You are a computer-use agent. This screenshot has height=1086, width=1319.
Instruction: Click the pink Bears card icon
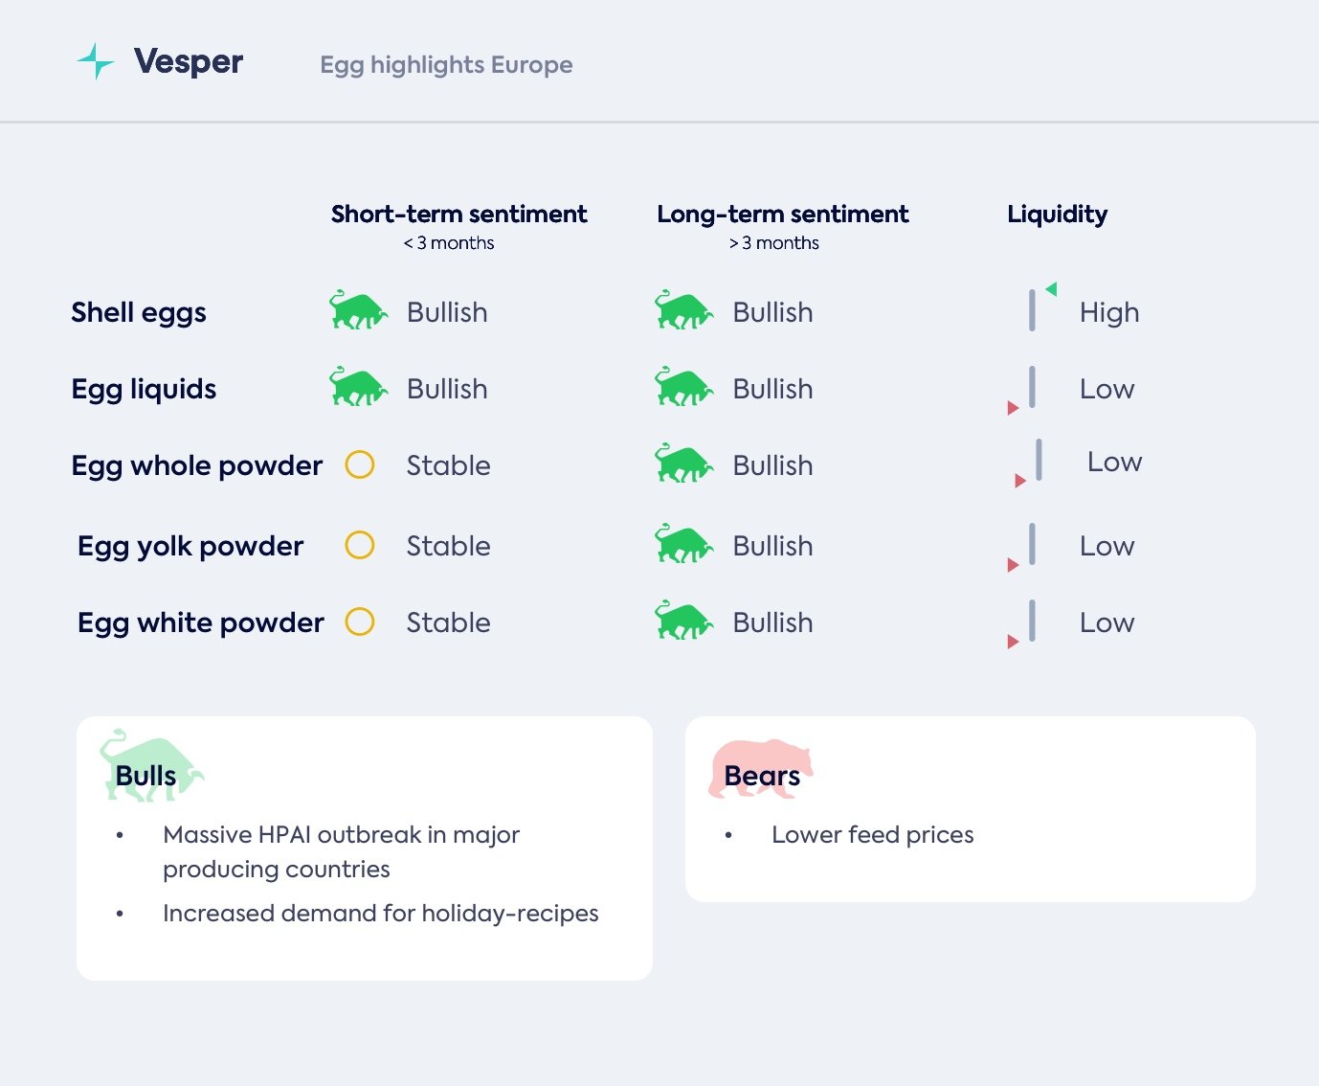coord(760,767)
